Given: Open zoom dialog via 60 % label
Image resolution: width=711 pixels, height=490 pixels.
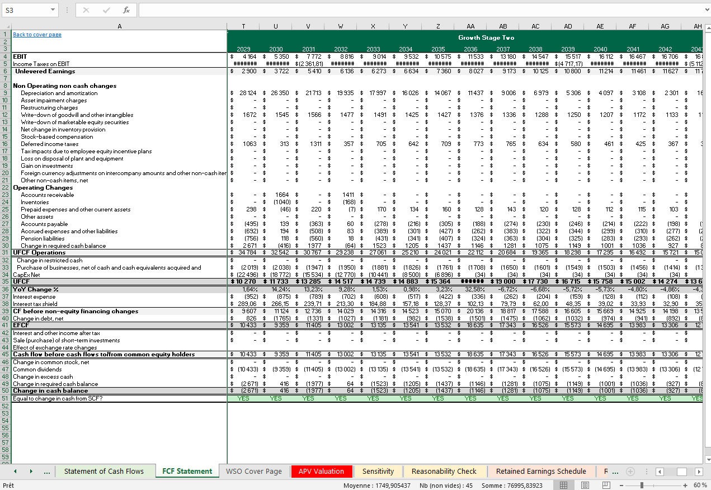Looking at the screenshot, I should point(699,485).
